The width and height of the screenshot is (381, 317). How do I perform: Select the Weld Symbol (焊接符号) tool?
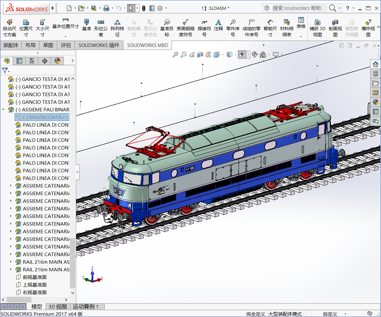click(204, 28)
